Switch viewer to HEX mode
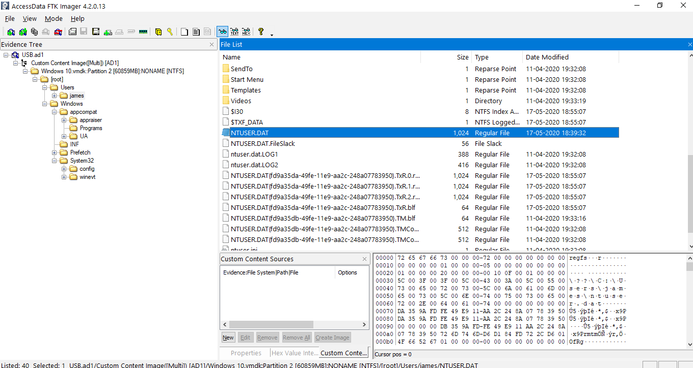Screen dimensions: 693x368 point(246,32)
